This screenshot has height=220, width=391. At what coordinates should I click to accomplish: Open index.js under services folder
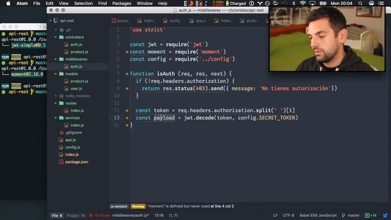pos(77,125)
